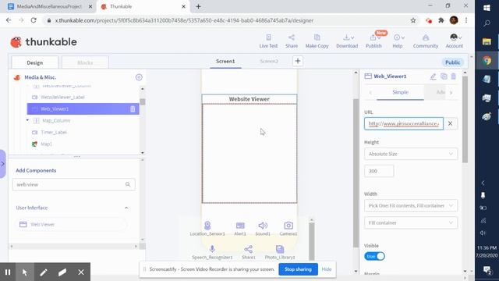Open Windows notification center
Screen dimensions: 499x281
[x=487, y=270]
